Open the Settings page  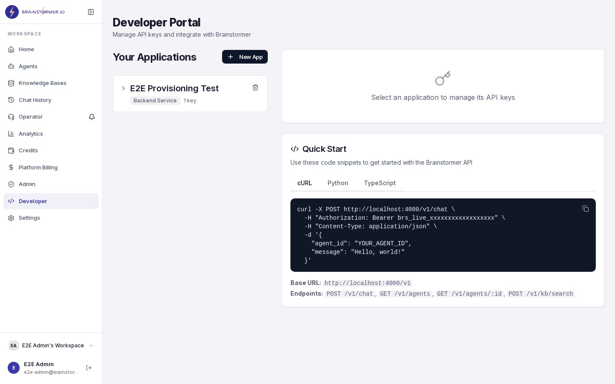pos(51,218)
